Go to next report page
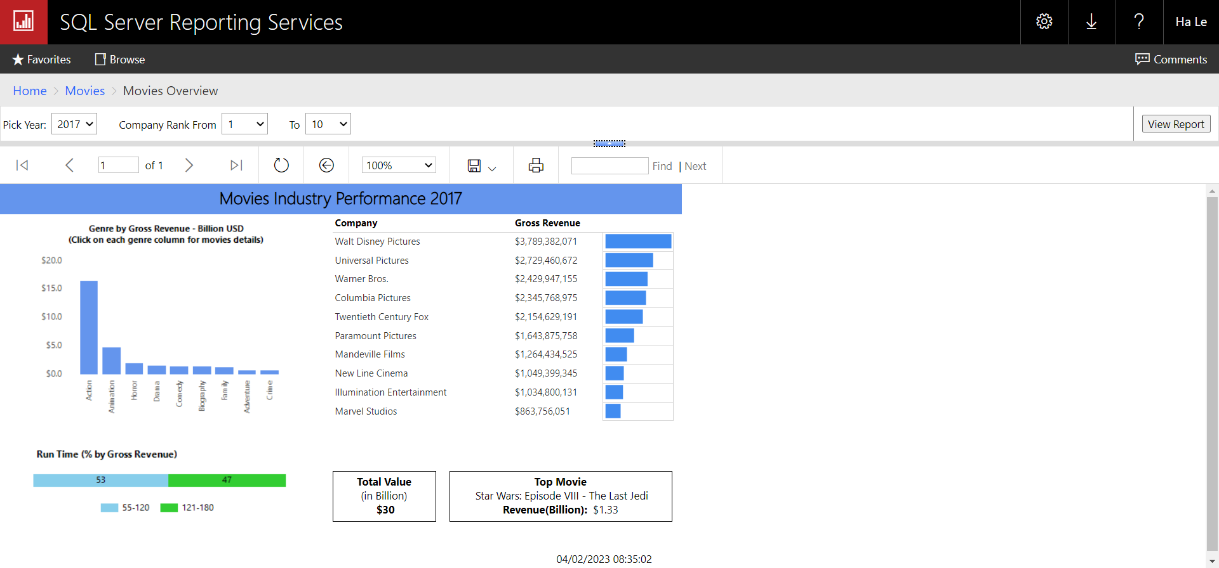 coord(189,165)
